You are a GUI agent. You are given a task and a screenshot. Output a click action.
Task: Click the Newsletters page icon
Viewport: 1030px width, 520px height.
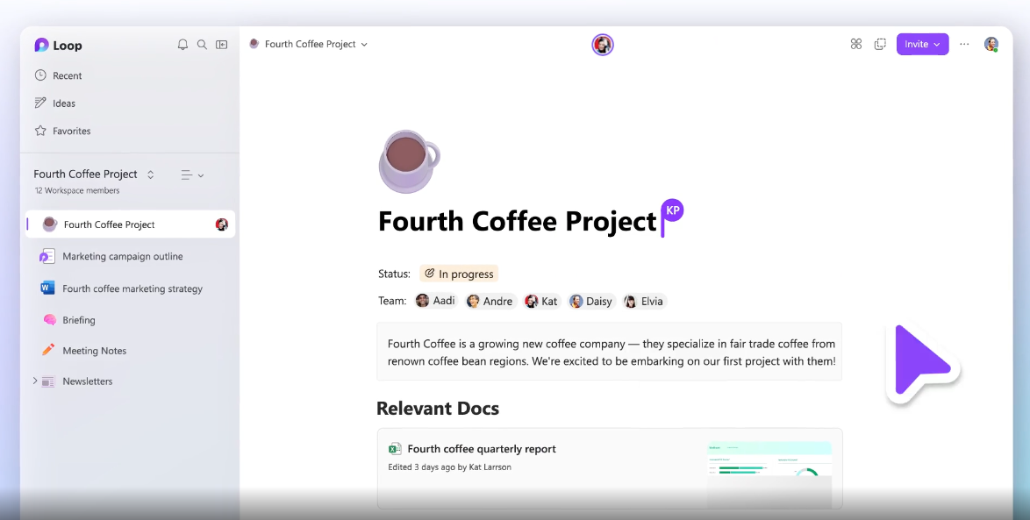pyautogui.click(x=48, y=381)
